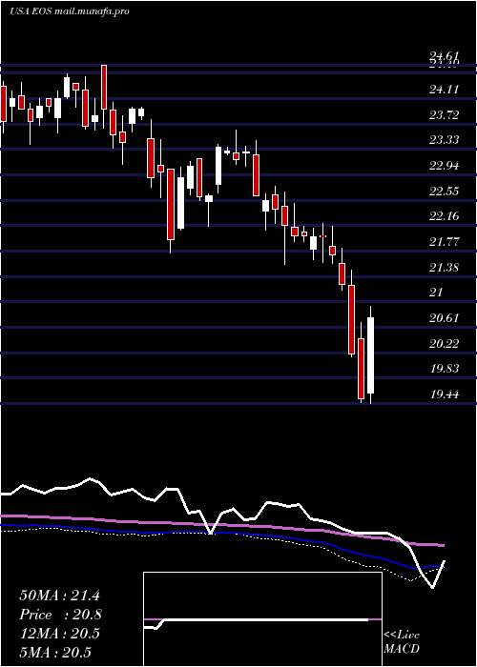Screen dimensions: 477x667
Task: Click the 'Price : 20.8' readout
Action: [x=60, y=615]
